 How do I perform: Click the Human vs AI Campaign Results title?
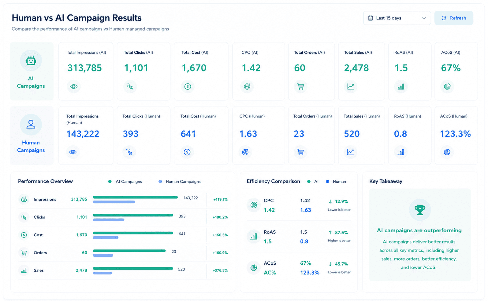coord(76,18)
